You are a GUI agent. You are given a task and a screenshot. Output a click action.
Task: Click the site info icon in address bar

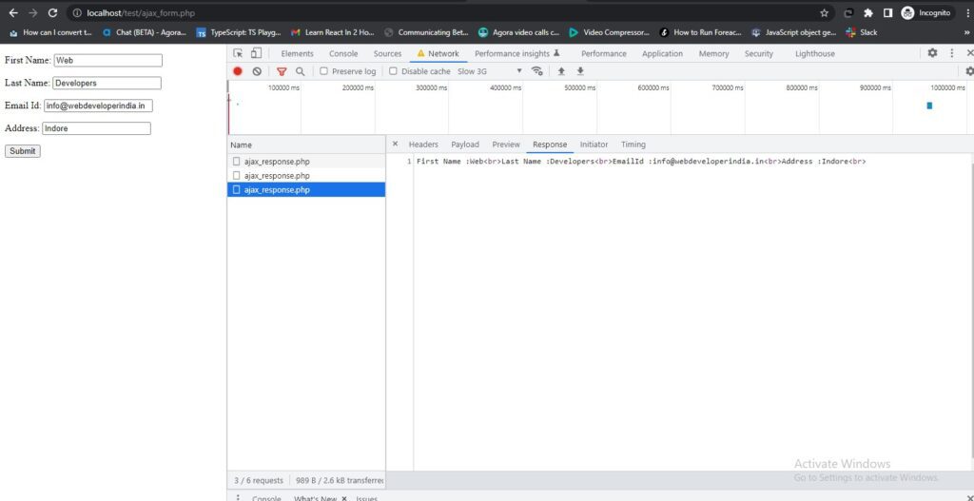click(77, 13)
